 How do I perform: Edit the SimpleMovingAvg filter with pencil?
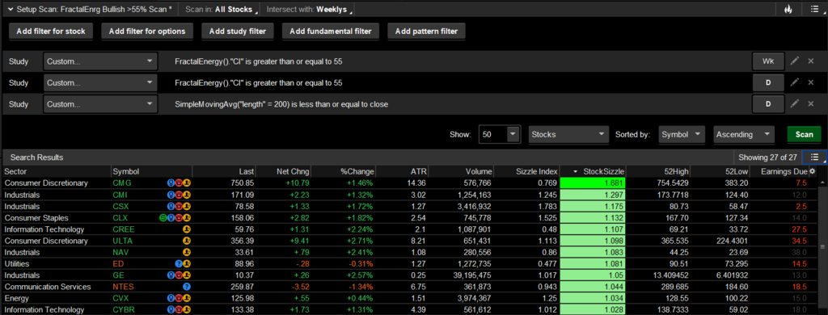794,104
